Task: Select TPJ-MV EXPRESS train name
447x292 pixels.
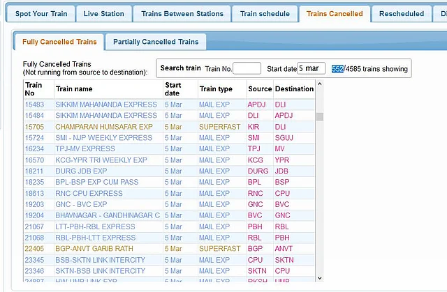Action: (x=85, y=148)
